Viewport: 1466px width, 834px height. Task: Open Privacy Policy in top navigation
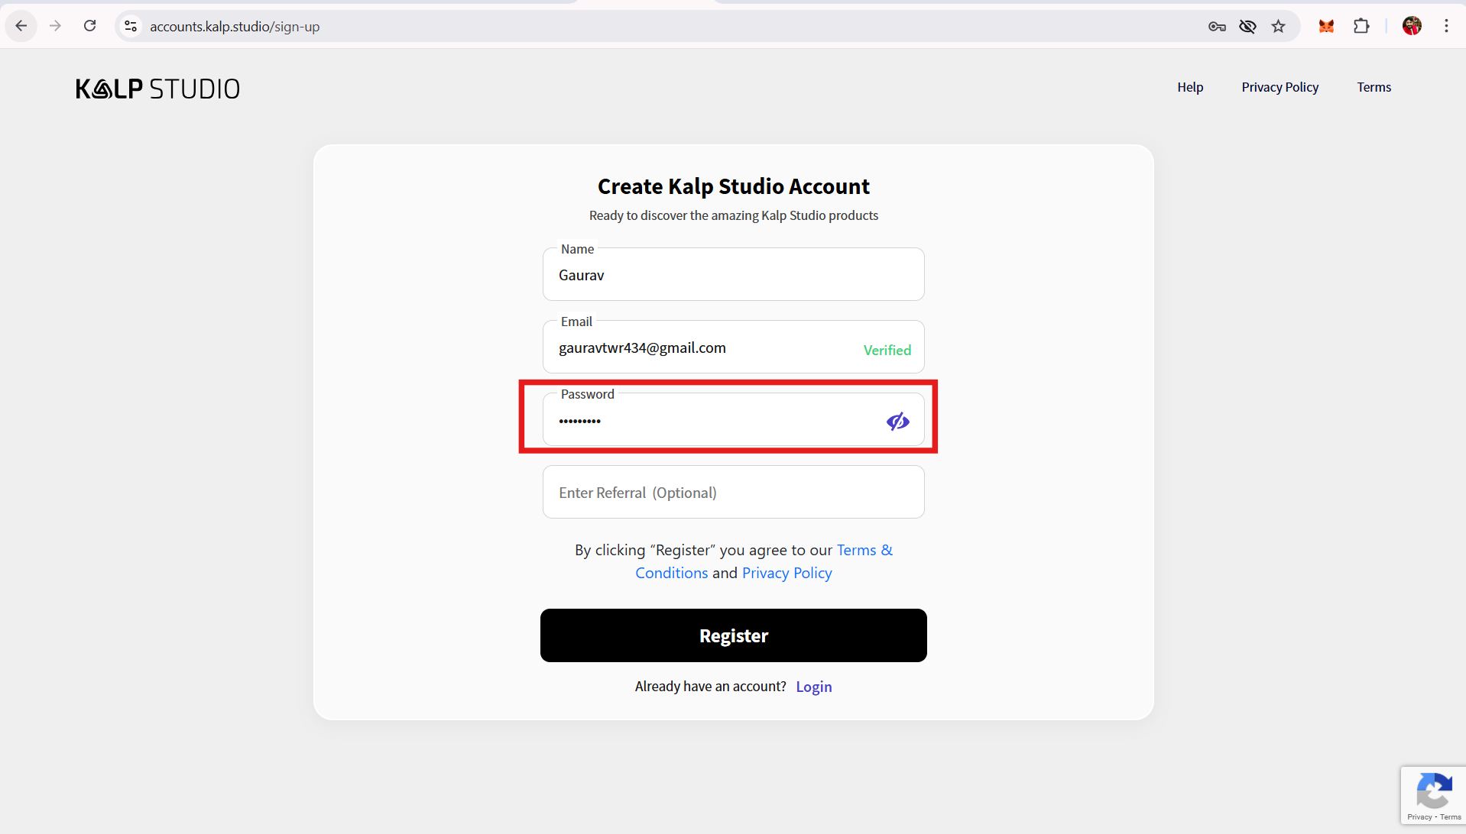[x=1280, y=87]
